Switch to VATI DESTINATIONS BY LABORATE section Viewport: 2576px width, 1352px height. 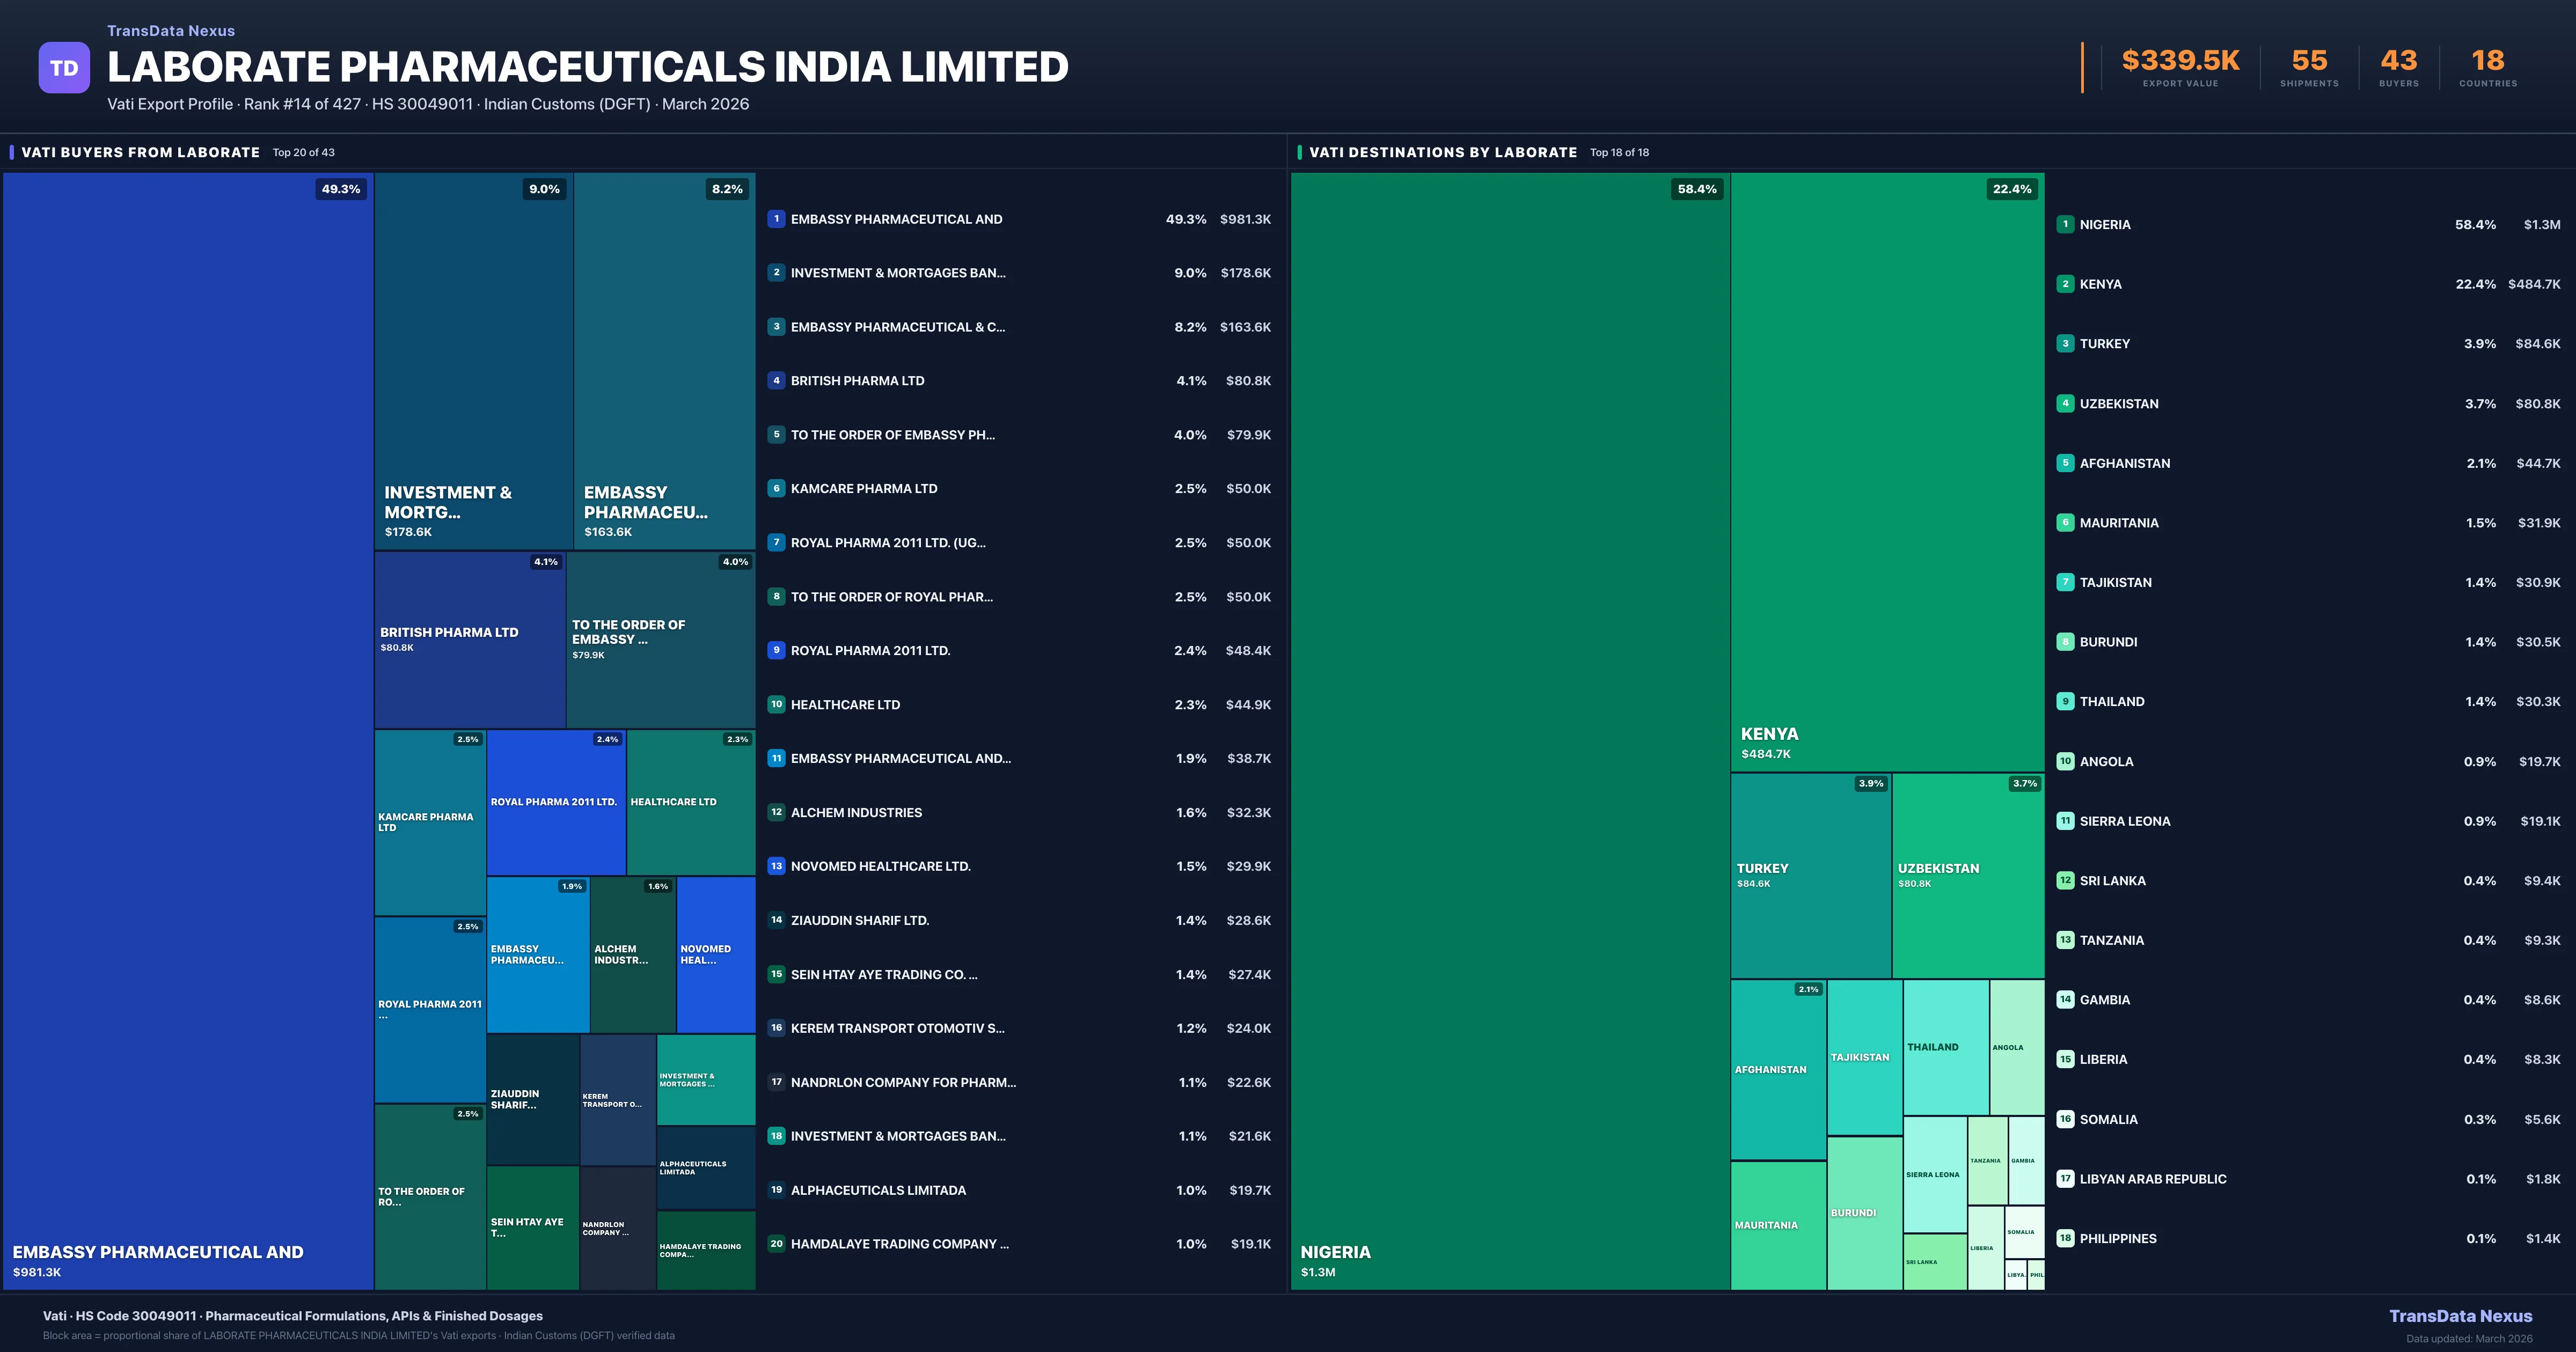[1443, 152]
